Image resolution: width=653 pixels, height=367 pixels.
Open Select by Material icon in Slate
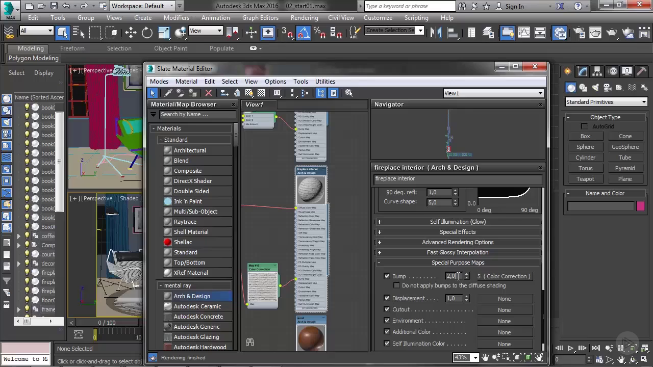349,93
